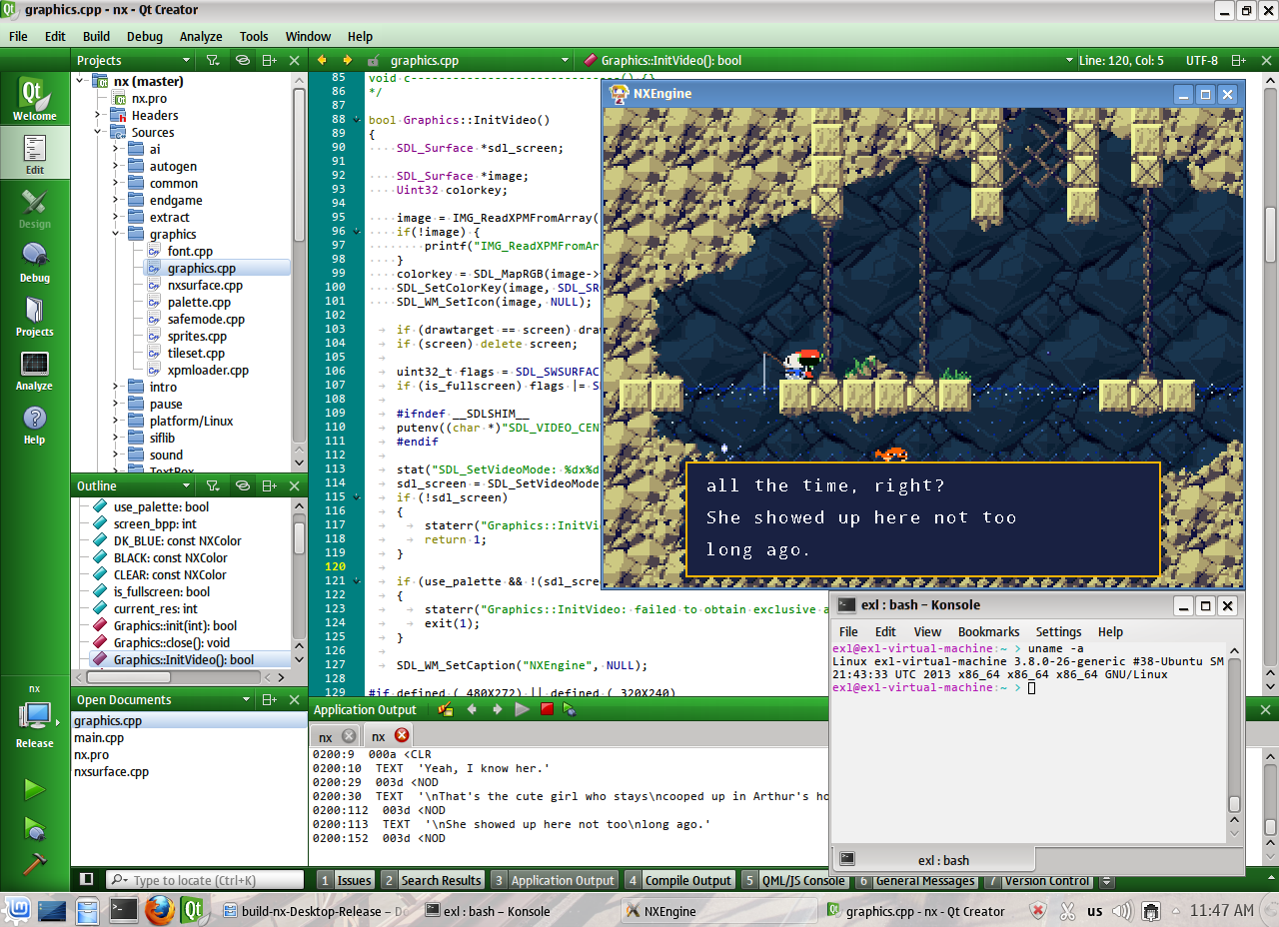This screenshot has width=1279, height=927.
Task: Open the Projects panel type dropdown
Action: (x=134, y=60)
